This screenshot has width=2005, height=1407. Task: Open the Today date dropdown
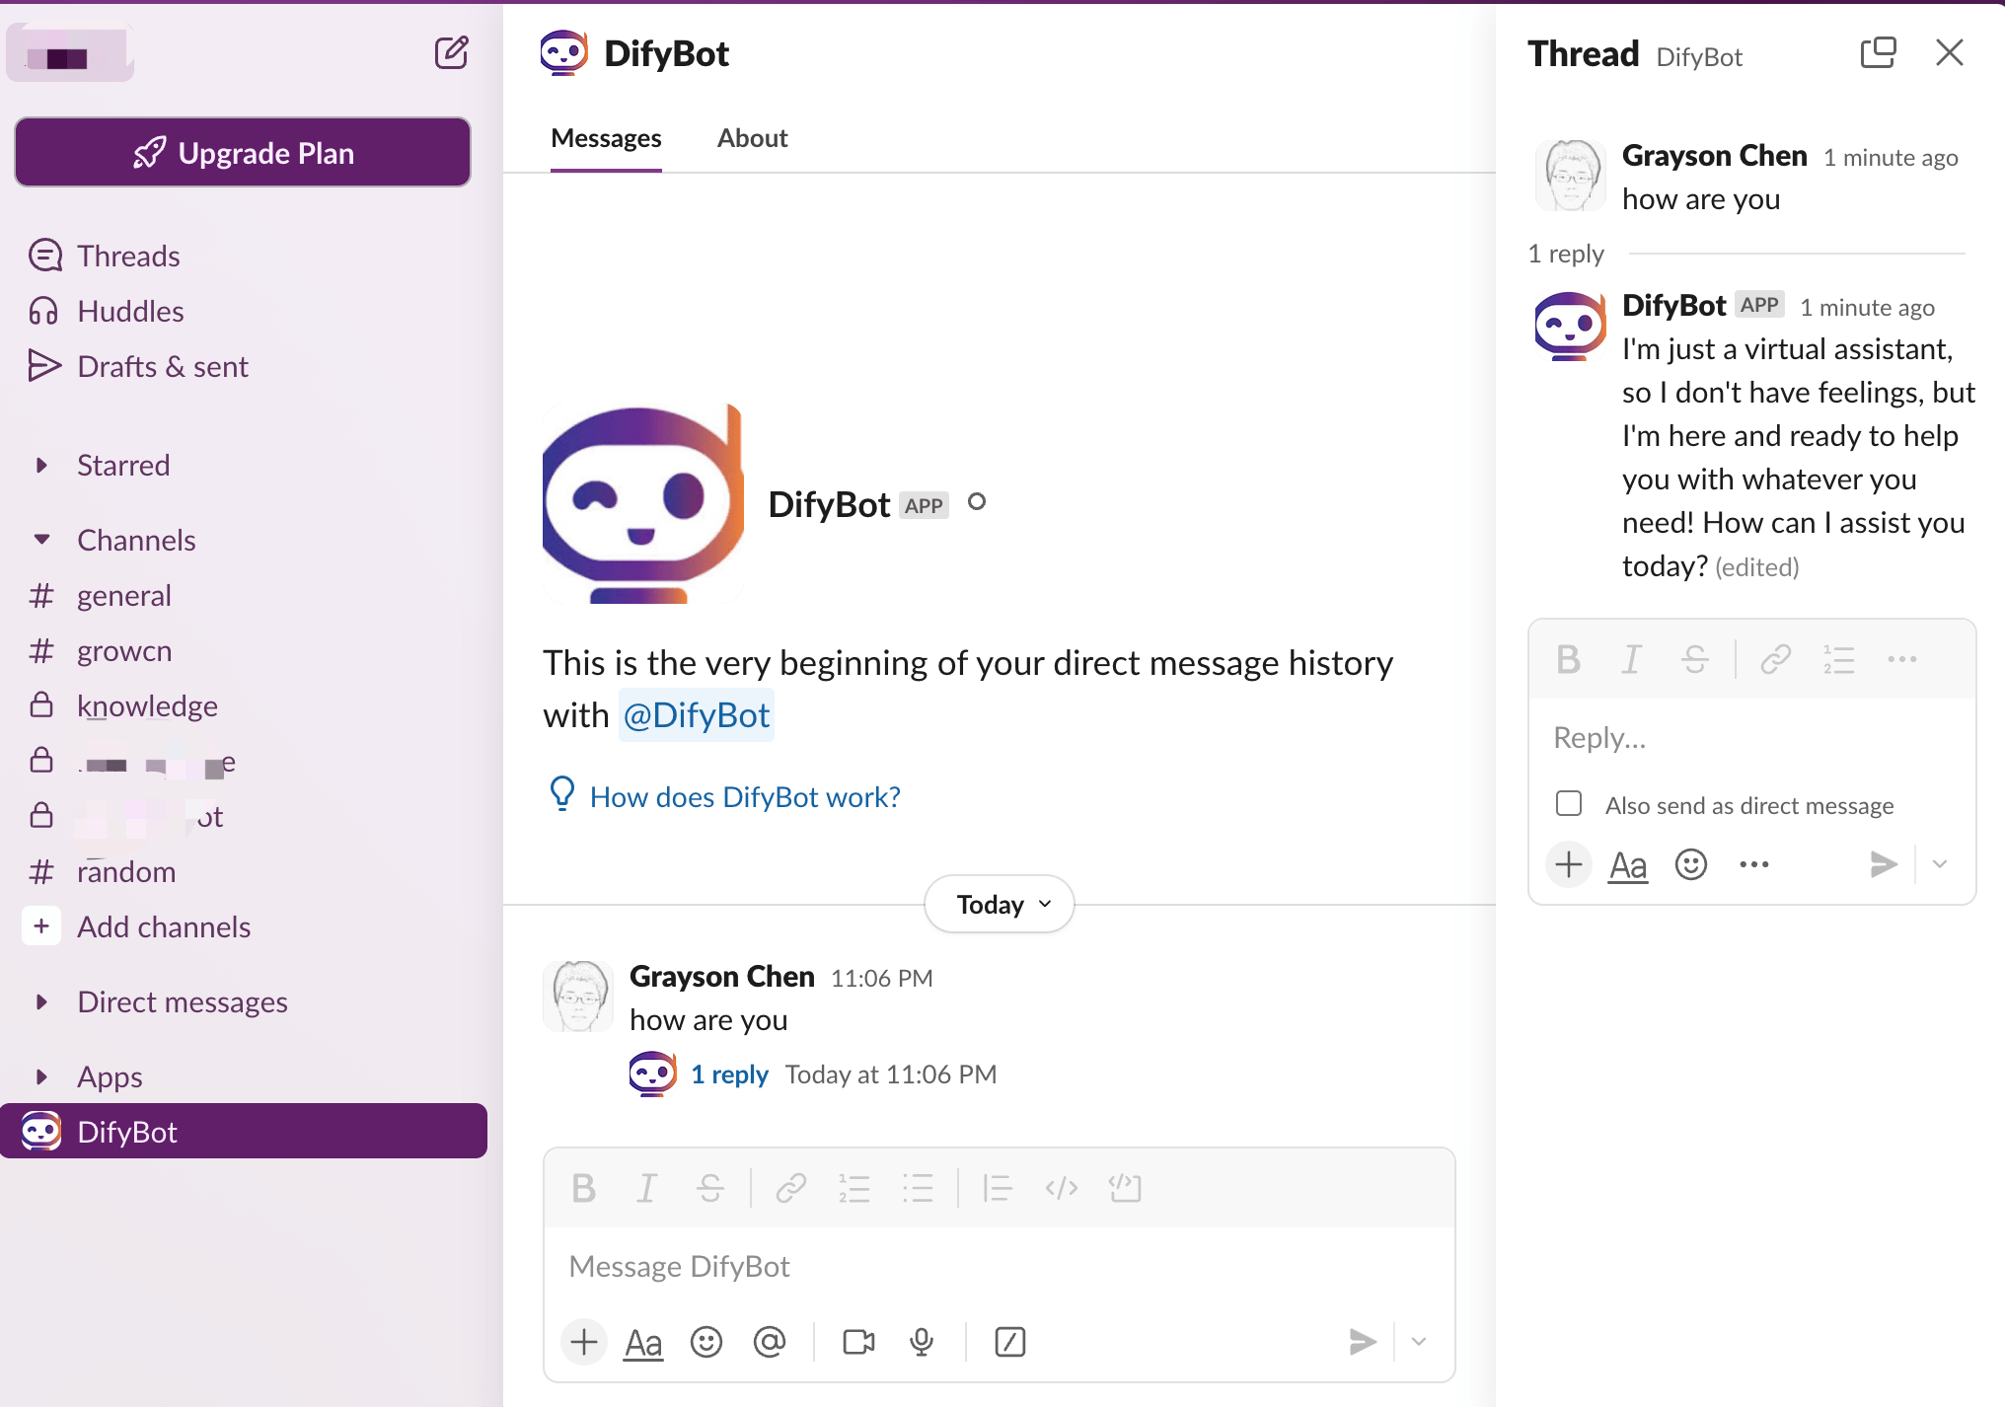(999, 904)
